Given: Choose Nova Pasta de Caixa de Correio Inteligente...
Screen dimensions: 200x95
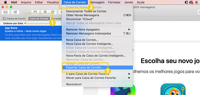Looking at the screenshot, I should [x=97, y=56].
